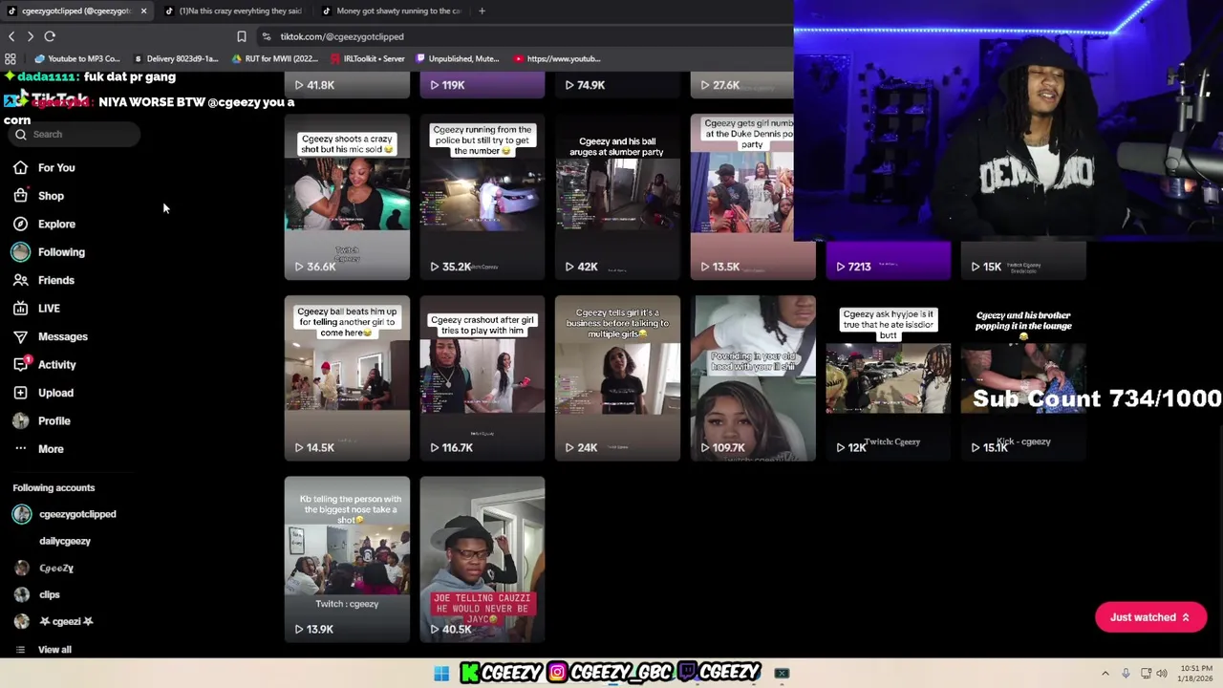This screenshot has height=688, width=1223.
Task: Switch to 'Money got shawty running' tab
Action: (x=392, y=11)
